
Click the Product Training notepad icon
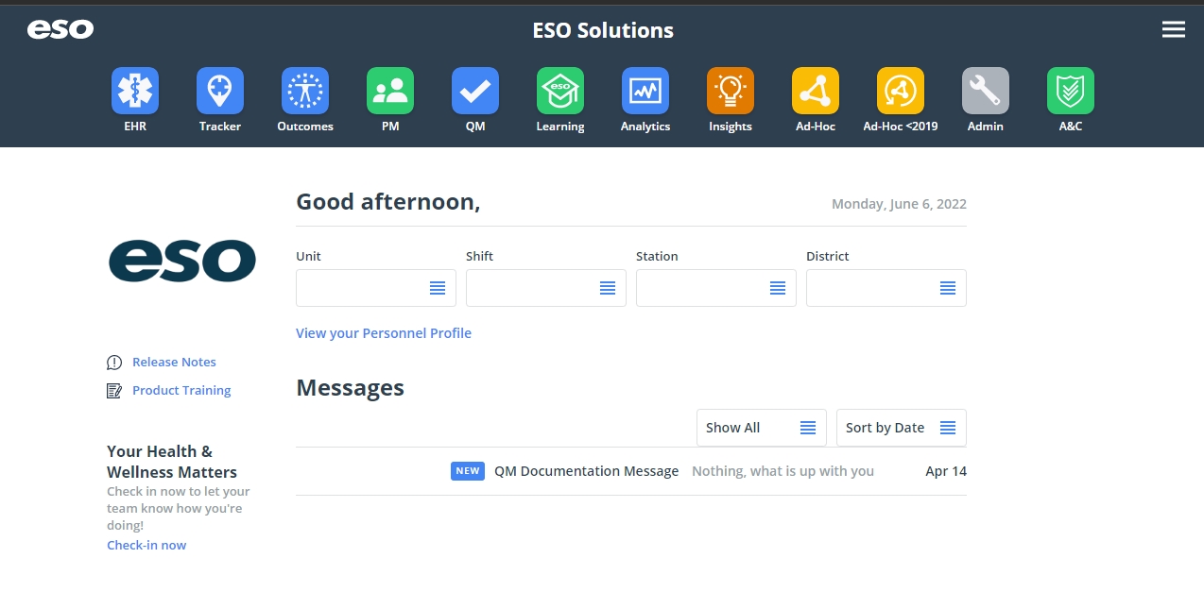click(x=114, y=391)
